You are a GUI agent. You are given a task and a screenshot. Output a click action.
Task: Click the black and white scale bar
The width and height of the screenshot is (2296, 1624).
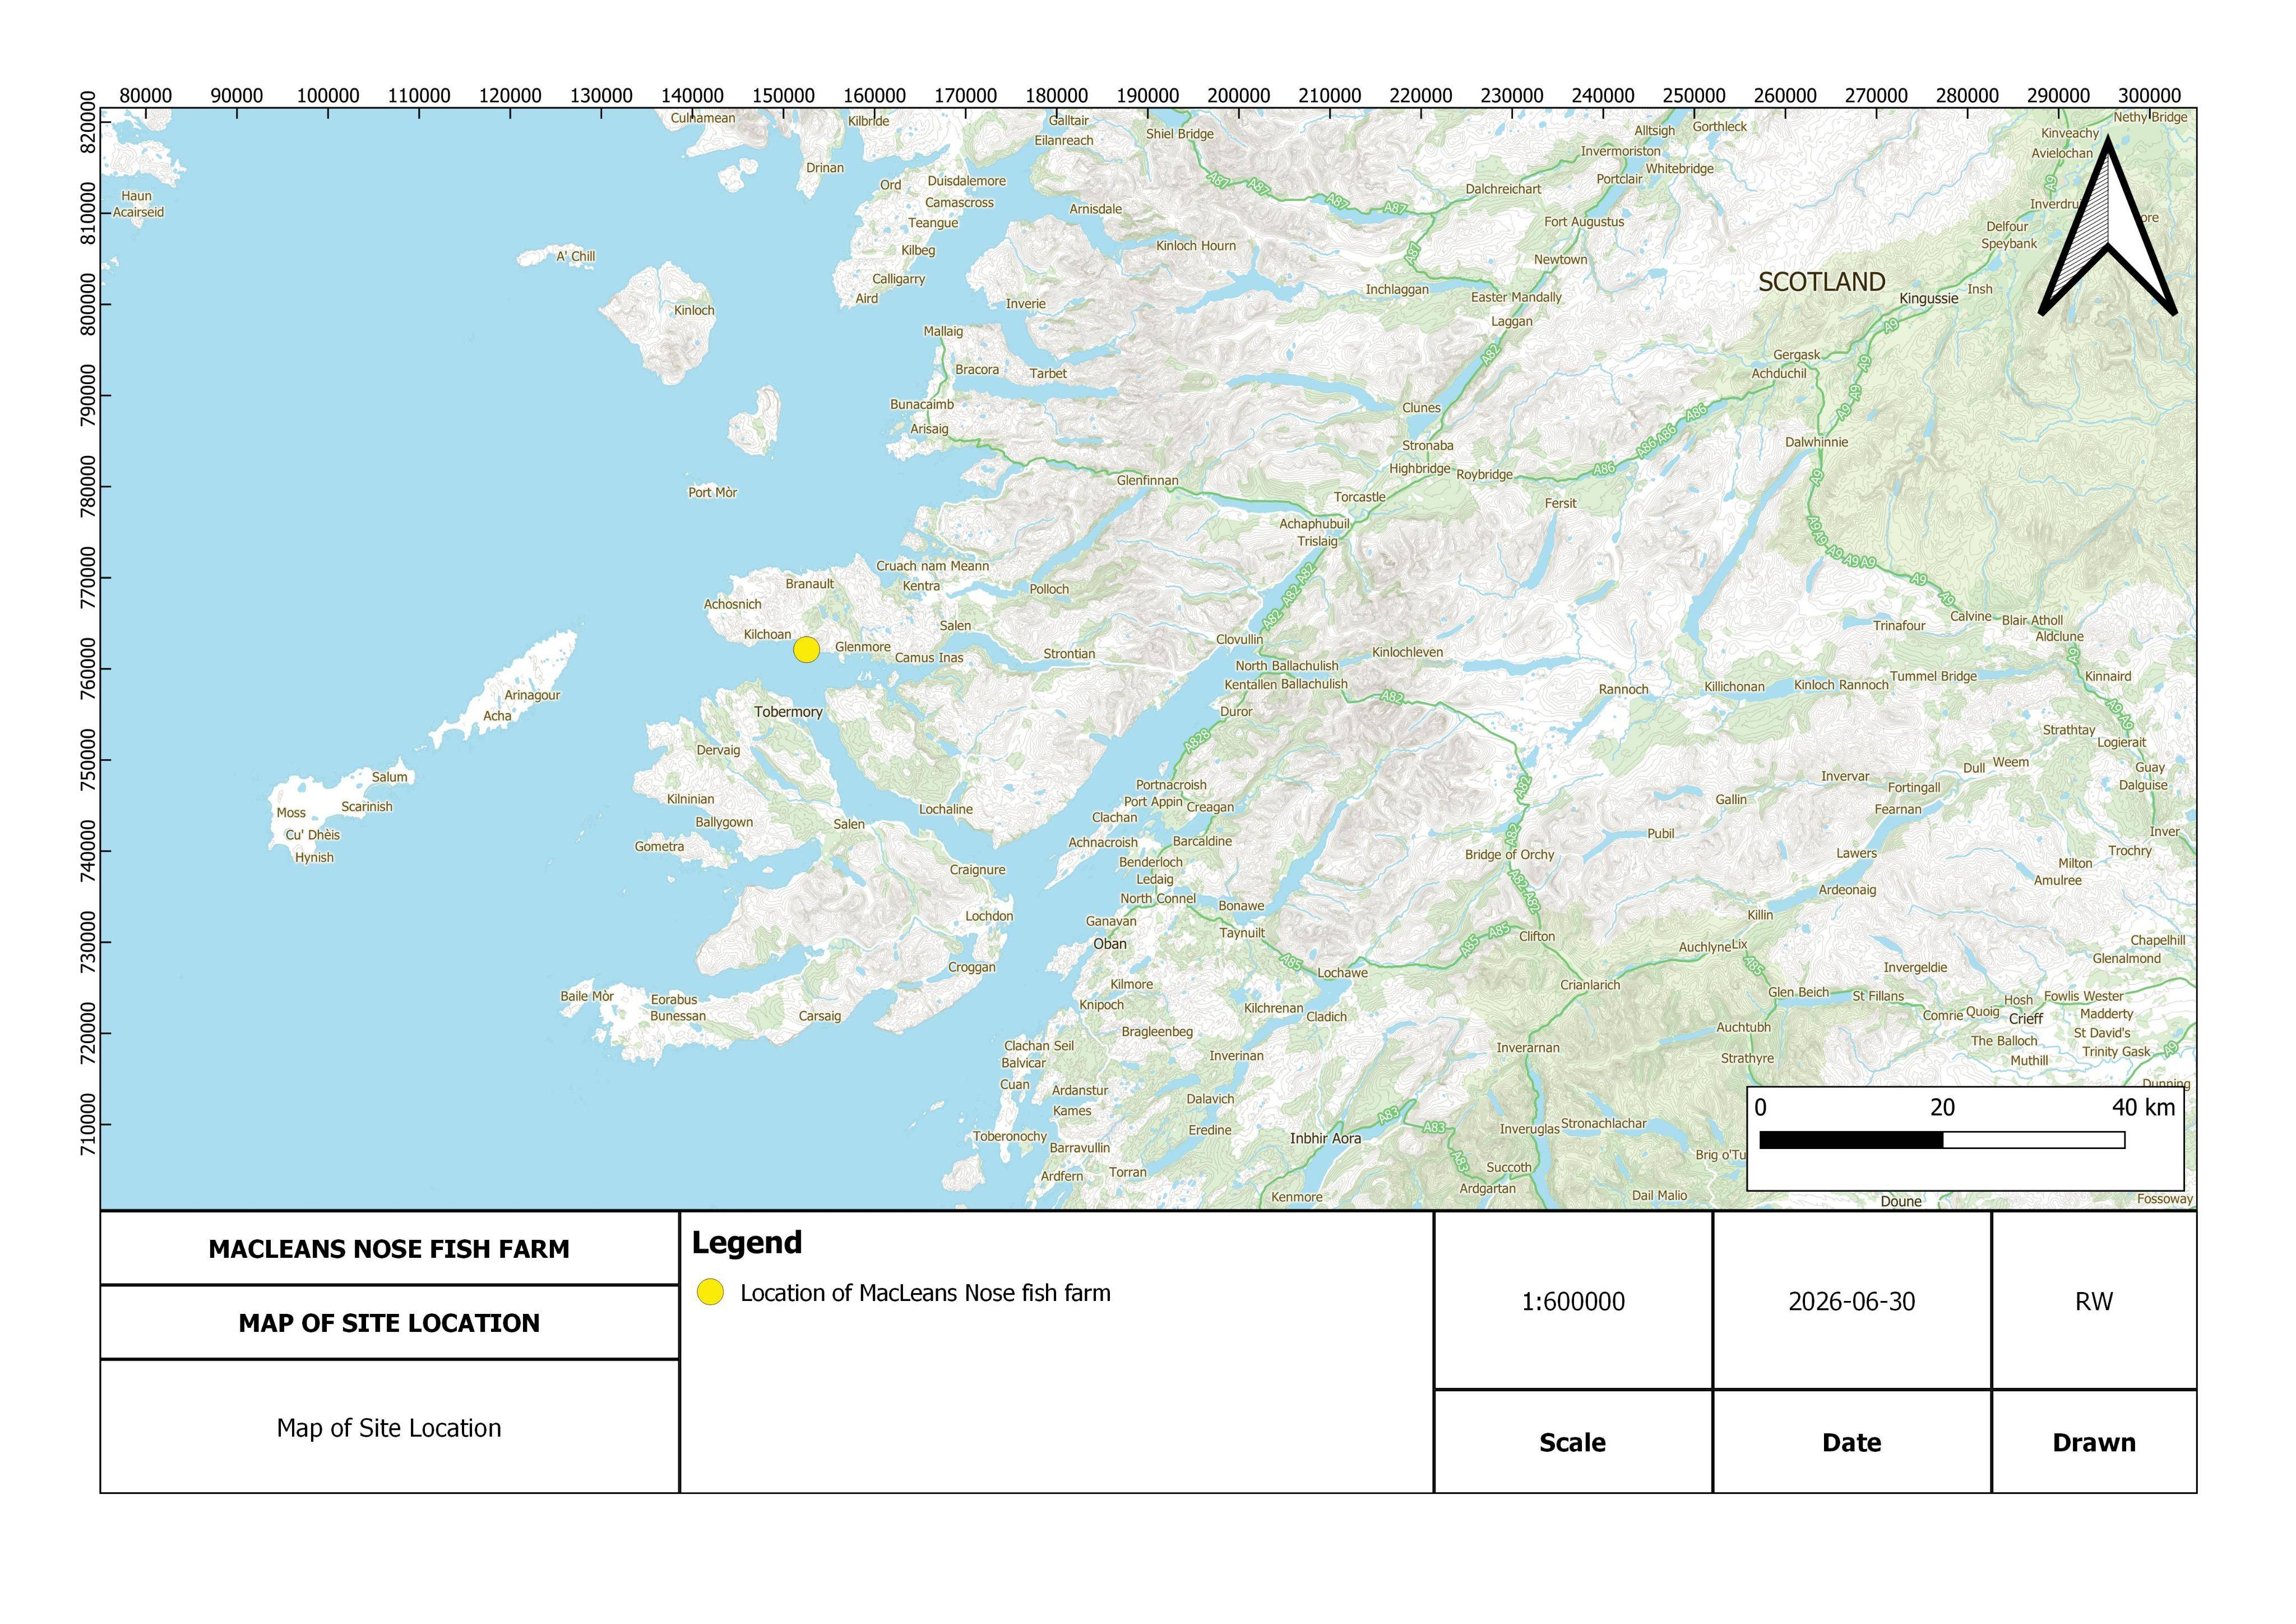(x=1941, y=1139)
